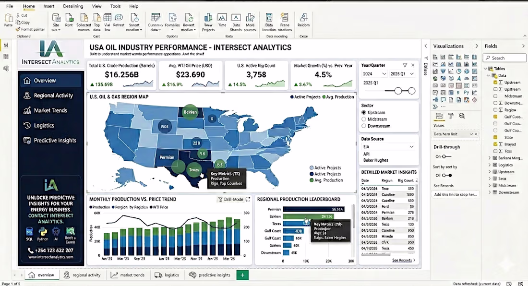Check the Toxs field checkbox
The image size is (528, 286).
pos(495,151)
